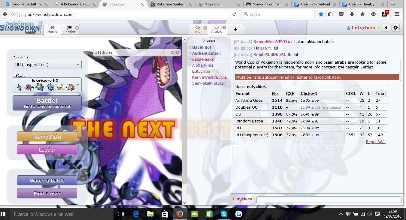Open the Teambuilder
Viewport: 406px width, 220px height.
tap(47, 137)
